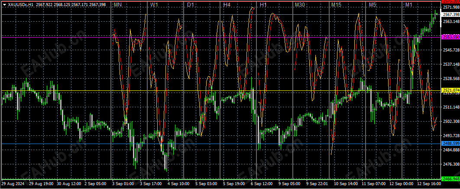Image resolution: width=460 pixels, height=189 pixels.
Task: Select the W1 timeframe label
Action: [x=154, y=5]
